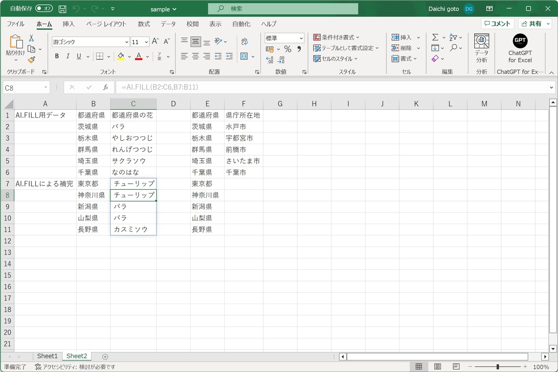
Task: Open font color red swatch
Action: pos(139,56)
